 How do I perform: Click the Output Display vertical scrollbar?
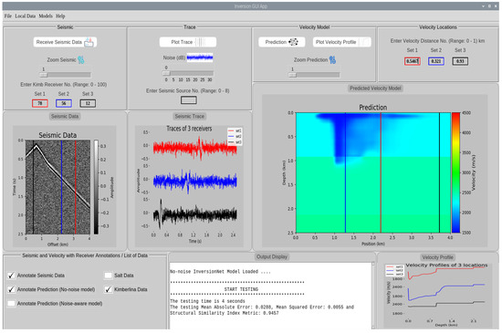(x=373, y=296)
